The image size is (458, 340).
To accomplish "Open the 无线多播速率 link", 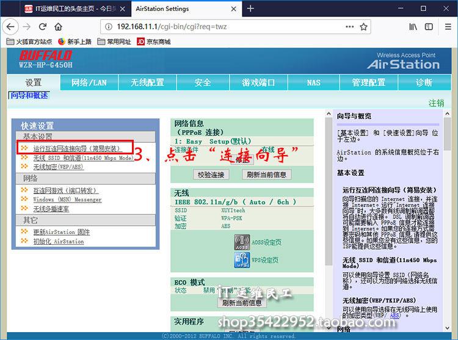I will pyautogui.click(x=51, y=209).
